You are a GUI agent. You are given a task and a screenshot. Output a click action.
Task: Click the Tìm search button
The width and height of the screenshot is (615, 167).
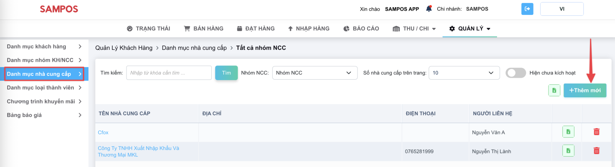(226, 73)
